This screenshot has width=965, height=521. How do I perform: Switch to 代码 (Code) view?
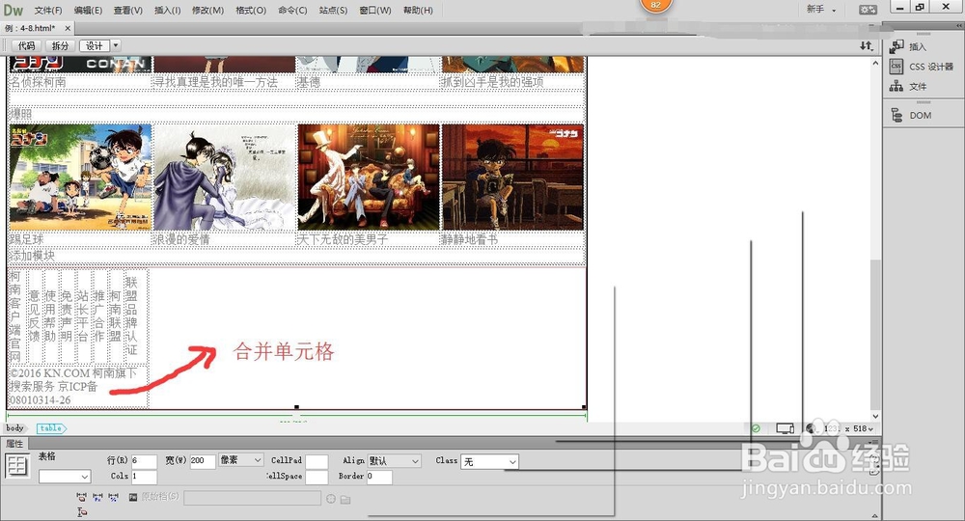26,45
